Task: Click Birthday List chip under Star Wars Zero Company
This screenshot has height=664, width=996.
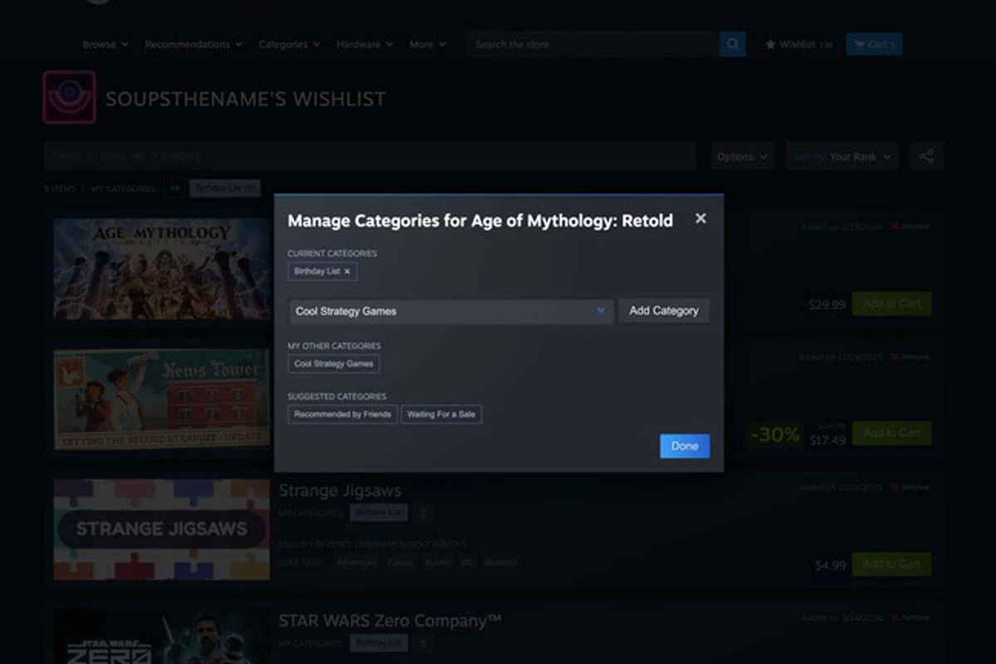Action: click(378, 643)
